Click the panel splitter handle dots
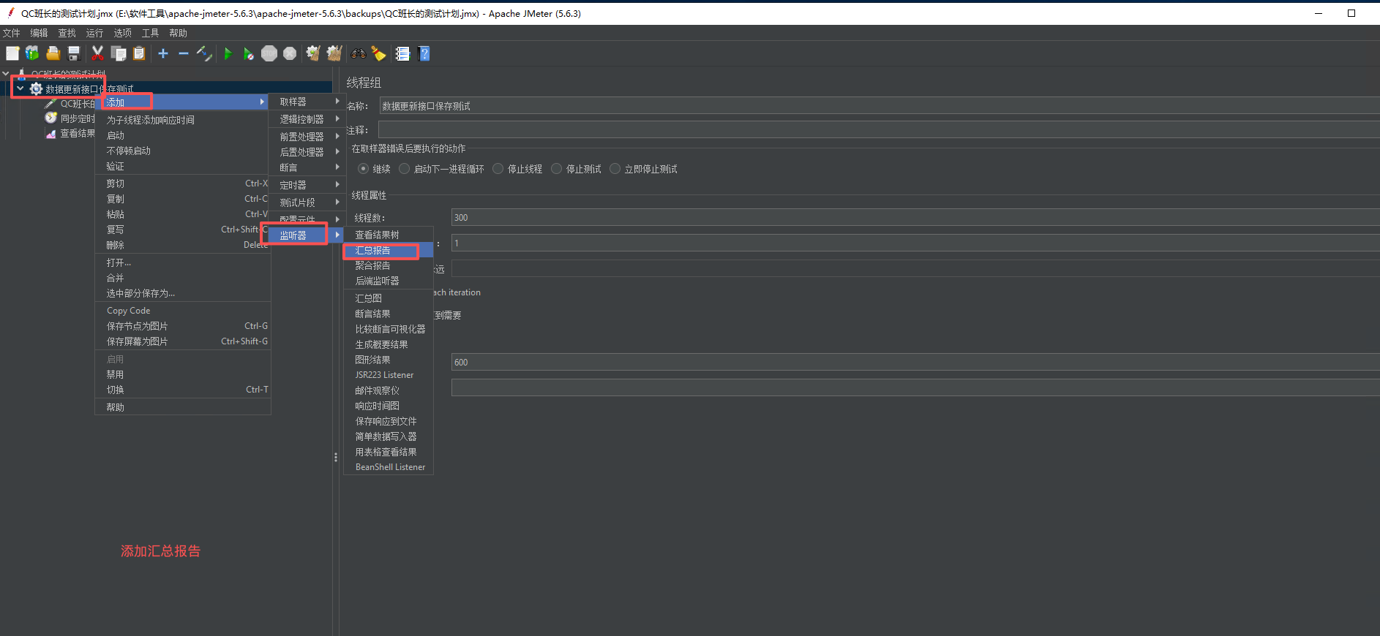This screenshot has height=636, width=1380. click(x=336, y=457)
